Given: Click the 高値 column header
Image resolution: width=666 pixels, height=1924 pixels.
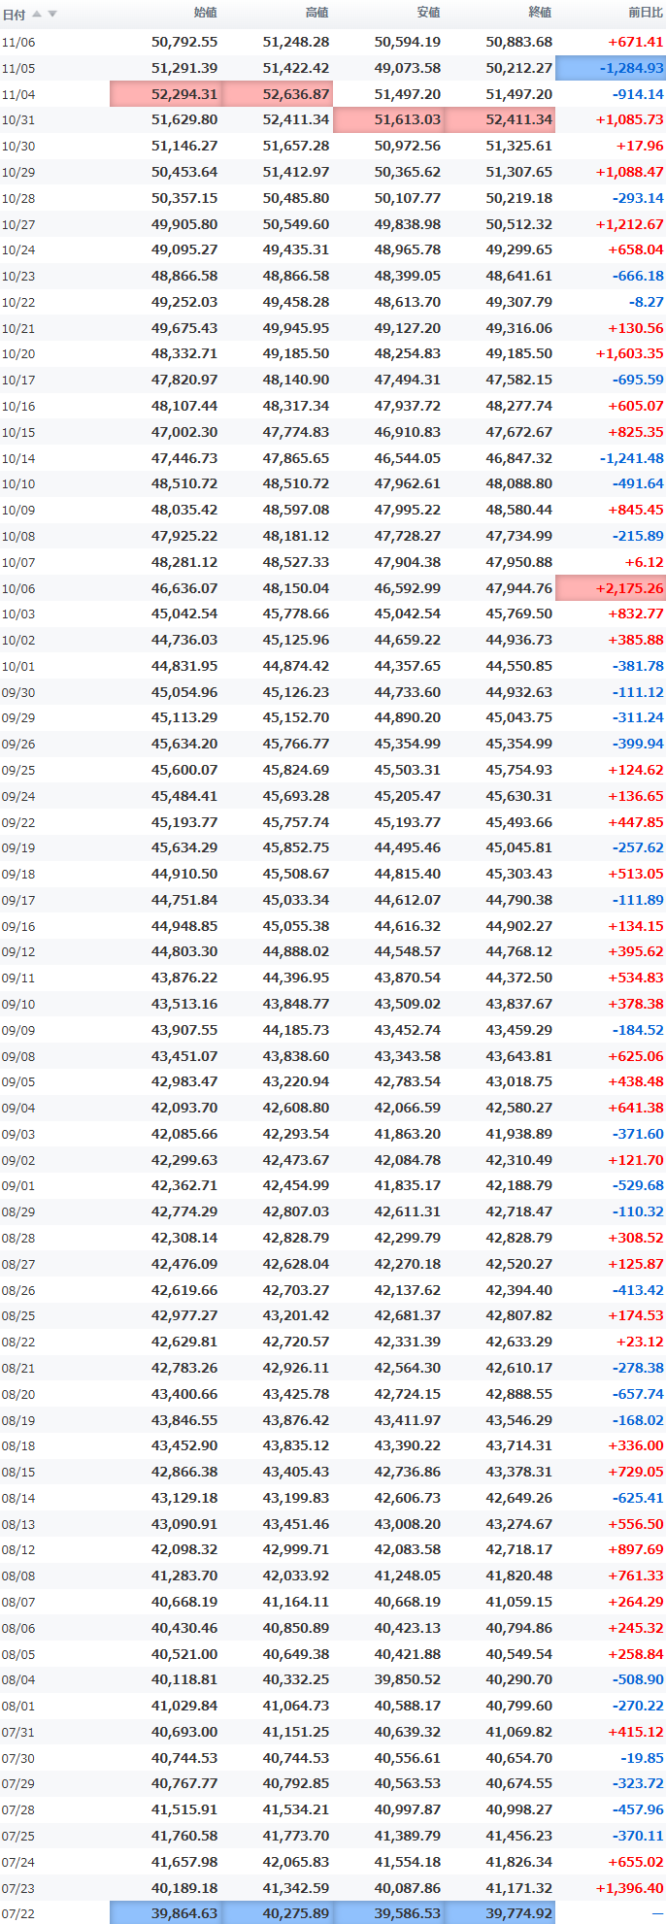Looking at the screenshot, I should [x=316, y=13].
